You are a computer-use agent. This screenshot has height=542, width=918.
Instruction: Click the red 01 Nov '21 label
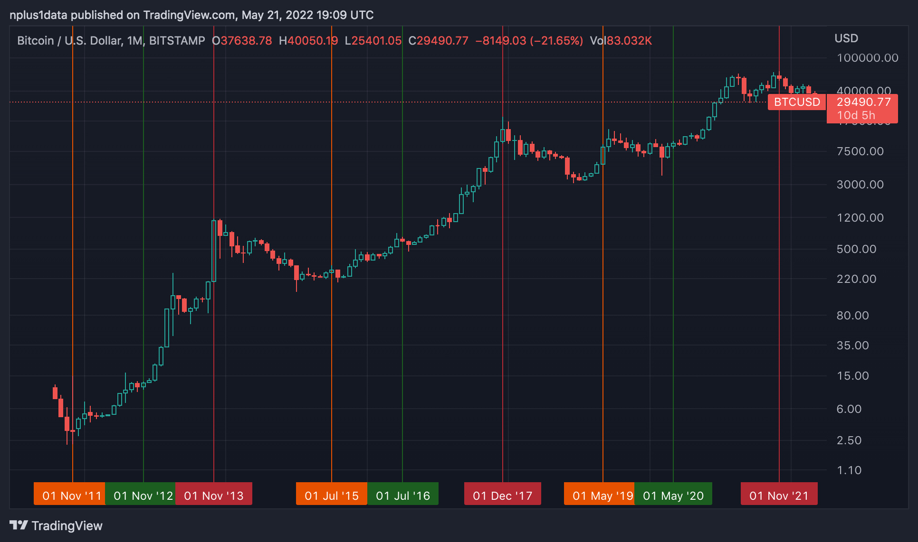point(779,494)
